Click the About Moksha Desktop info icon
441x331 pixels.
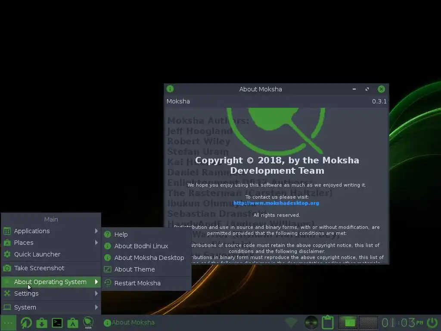coord(107,258)
